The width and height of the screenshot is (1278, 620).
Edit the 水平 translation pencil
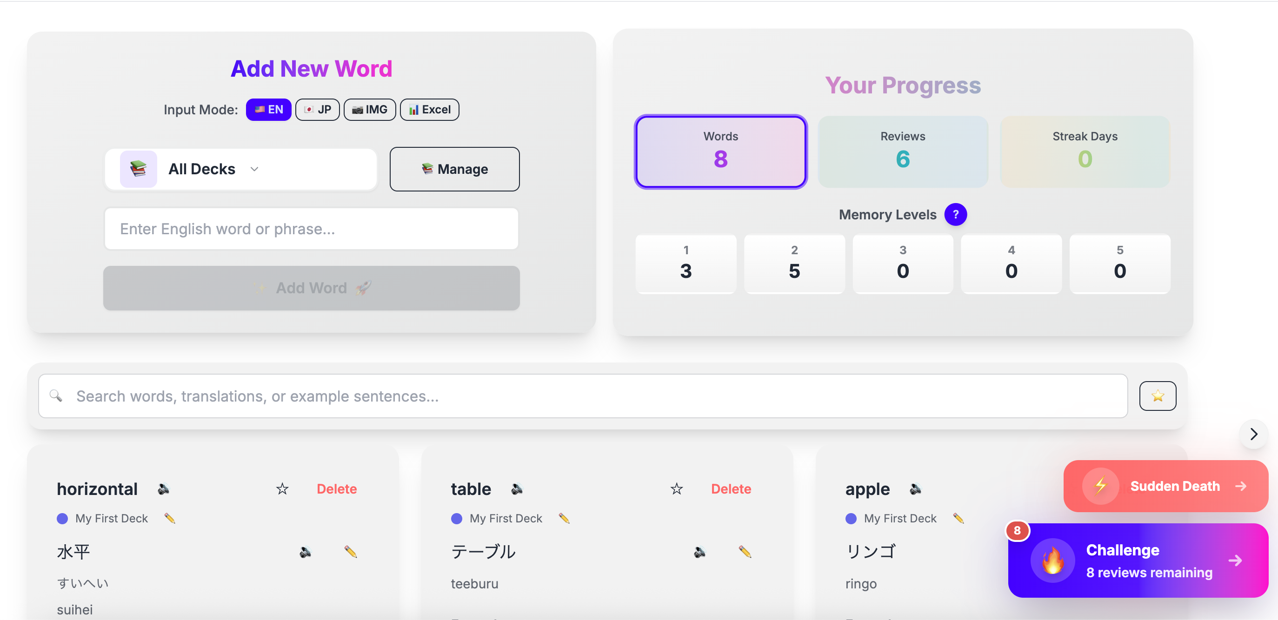click(351, 552)
